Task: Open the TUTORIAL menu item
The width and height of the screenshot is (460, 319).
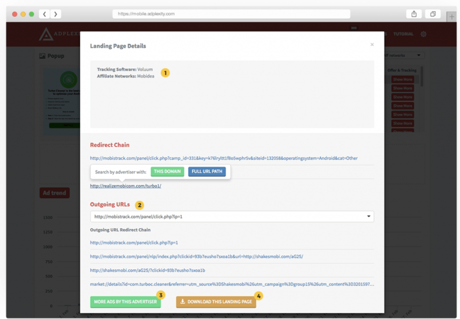Action: [x=403, y=34]
